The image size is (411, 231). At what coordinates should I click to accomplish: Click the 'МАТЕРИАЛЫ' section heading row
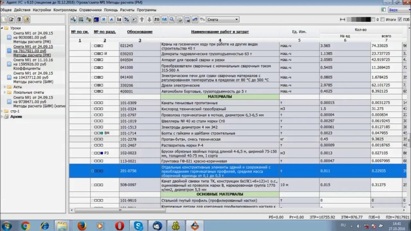[220, 97]
